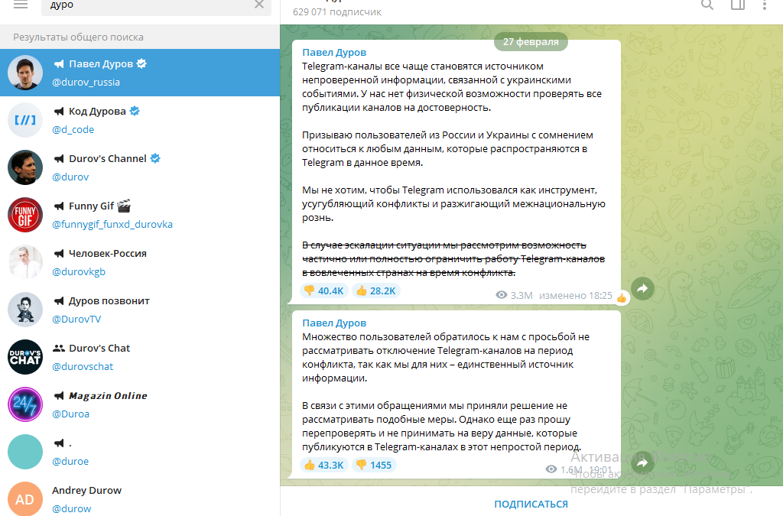Screen dimensions: 783x516
Task: Open Funny Gif channel avatar
Action: [x=25, y=215]
